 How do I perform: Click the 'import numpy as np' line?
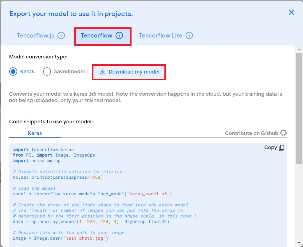click(x=37, y=161)
